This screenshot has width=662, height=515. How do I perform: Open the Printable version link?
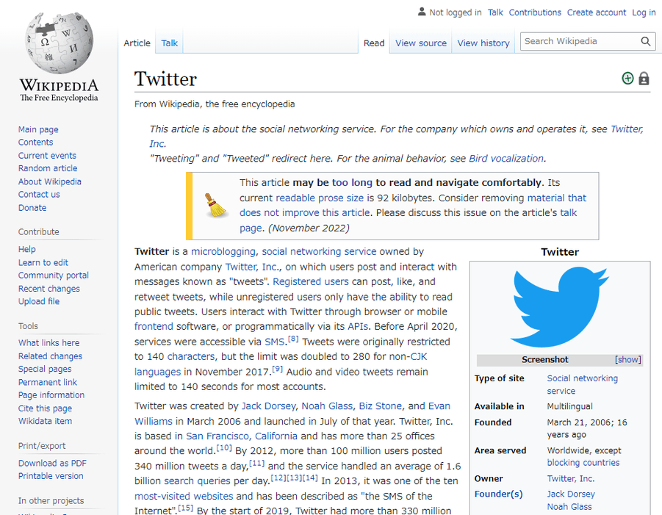[51, 476]
